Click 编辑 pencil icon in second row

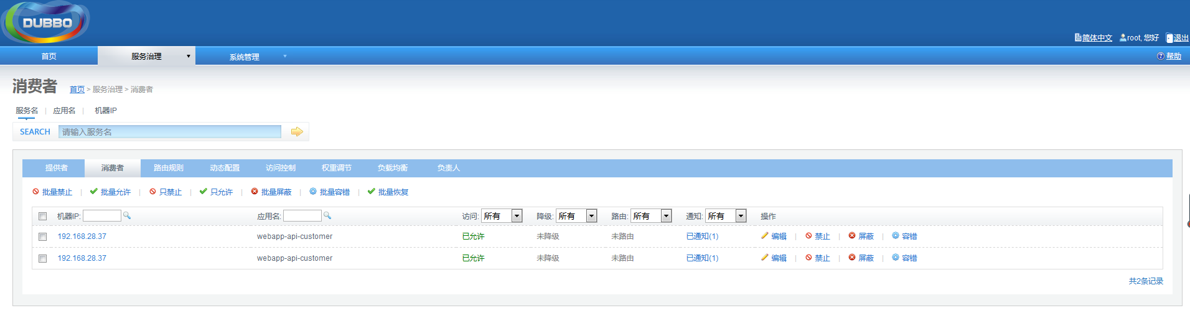click(764, 258)
